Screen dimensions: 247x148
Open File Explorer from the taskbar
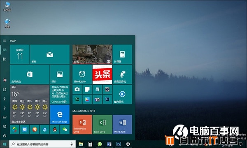click(81, 144)
